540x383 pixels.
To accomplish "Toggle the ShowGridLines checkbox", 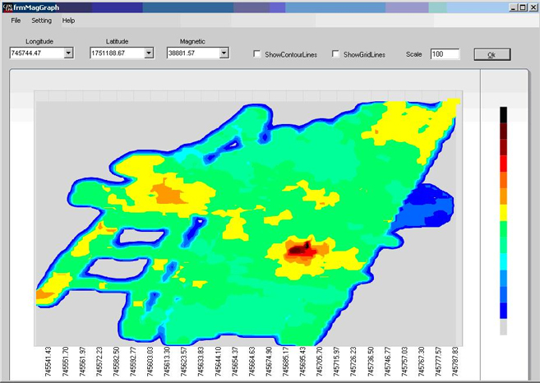I will click(x=335, y=54).
